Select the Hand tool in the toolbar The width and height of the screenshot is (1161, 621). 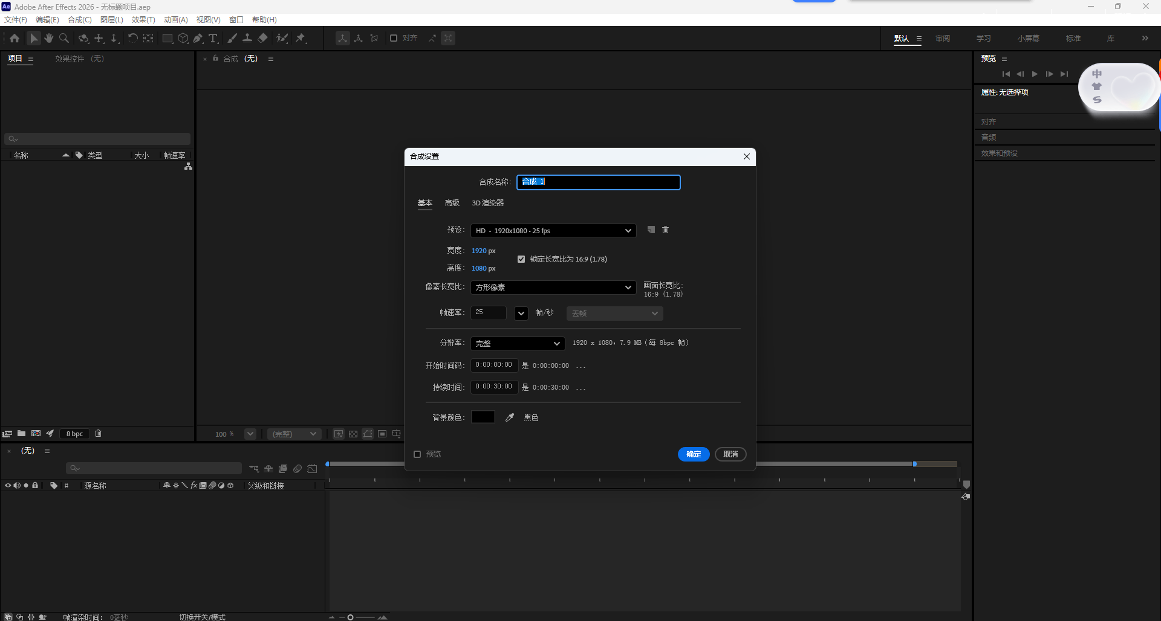point(48,37)
